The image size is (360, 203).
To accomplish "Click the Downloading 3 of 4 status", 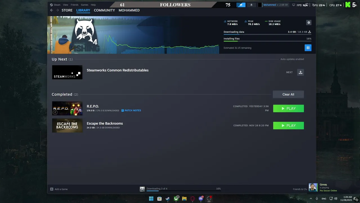I will (x=157, y=189).
